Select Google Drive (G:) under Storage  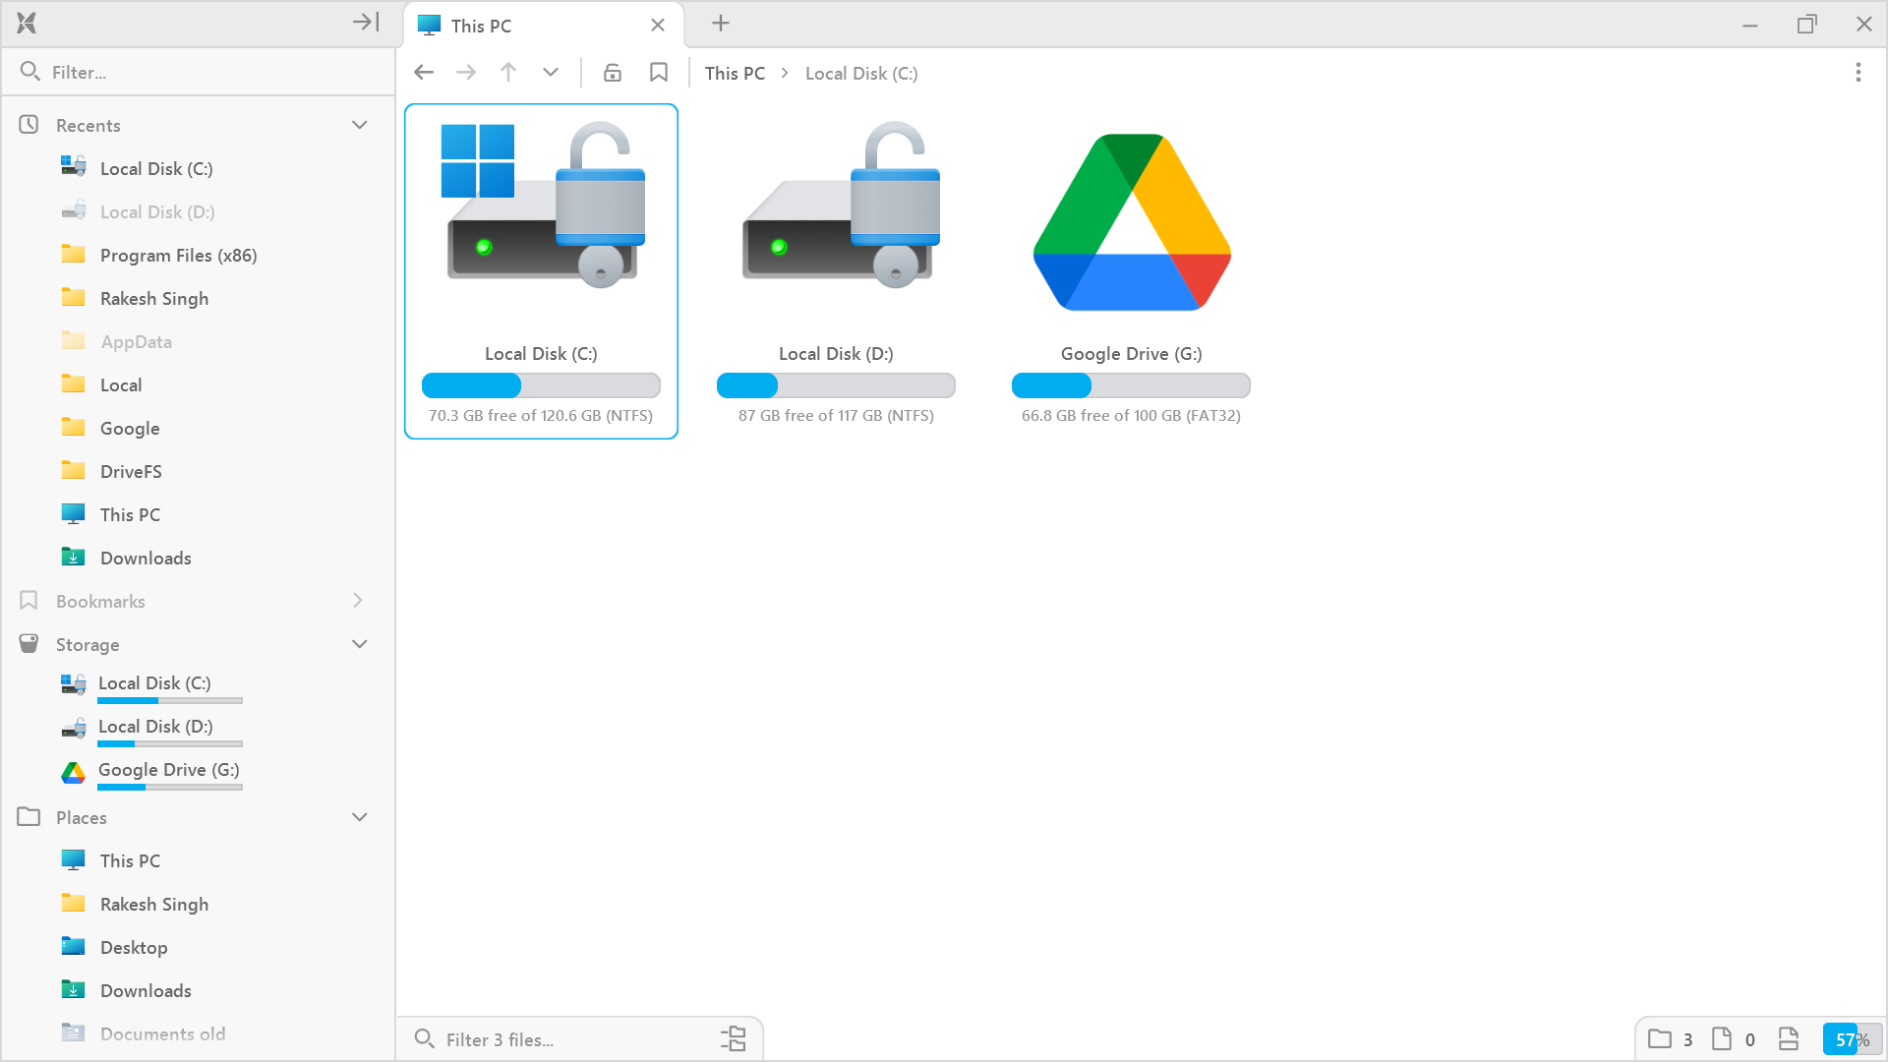pyautogui.click(x=168, y=770)
